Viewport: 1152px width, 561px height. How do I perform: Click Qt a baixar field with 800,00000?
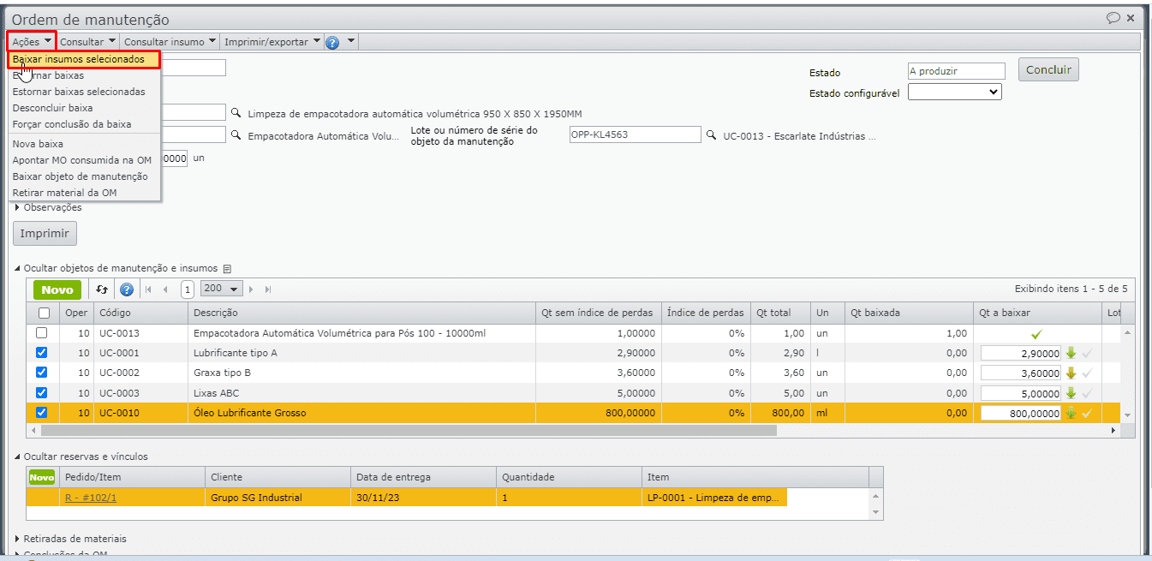1021,413
